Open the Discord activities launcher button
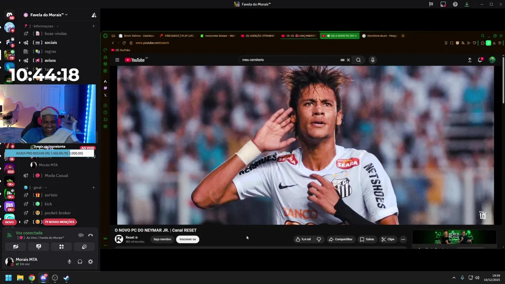This screenshot has width=505, height=284. [x=62, y=247]
